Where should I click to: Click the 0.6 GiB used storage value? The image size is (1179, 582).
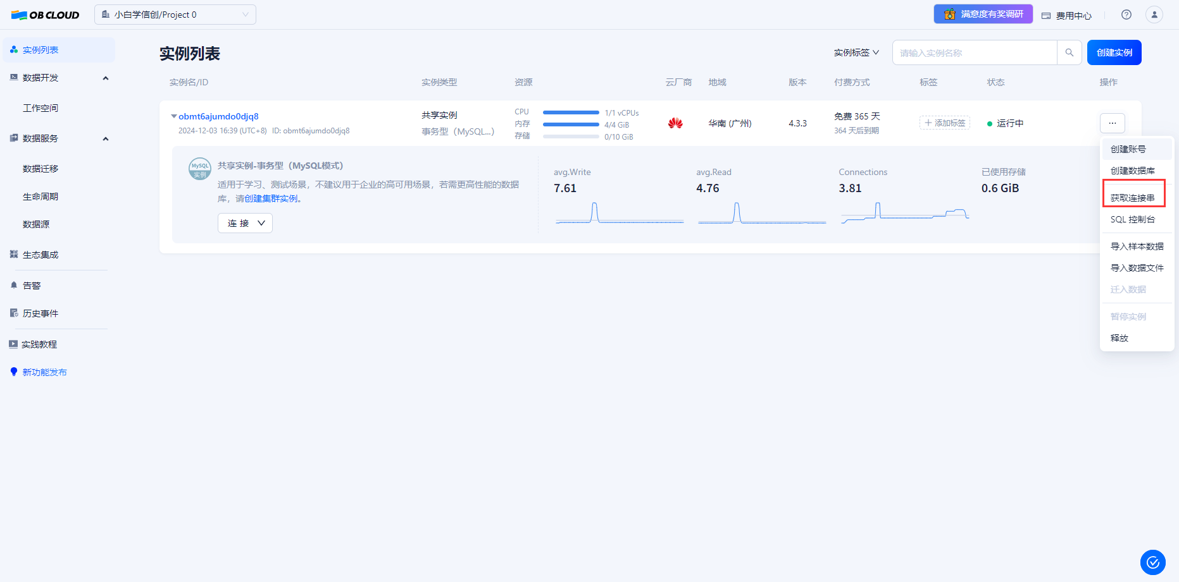[x=1000, y=188]
